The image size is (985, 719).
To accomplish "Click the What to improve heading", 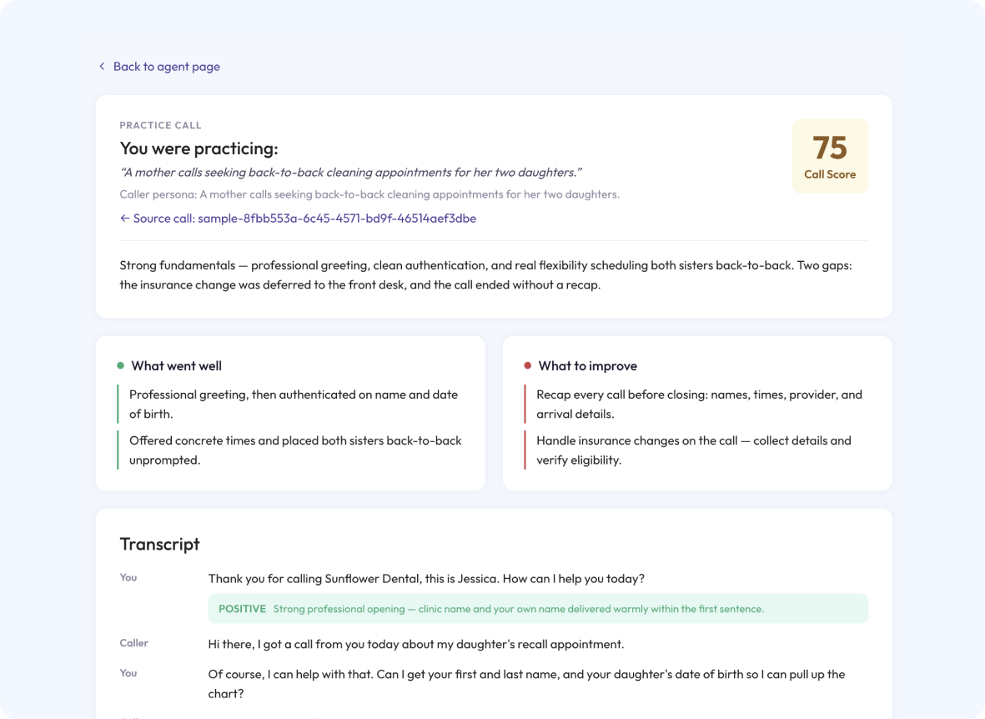I will pyautogui.click(x=587, y=366).
